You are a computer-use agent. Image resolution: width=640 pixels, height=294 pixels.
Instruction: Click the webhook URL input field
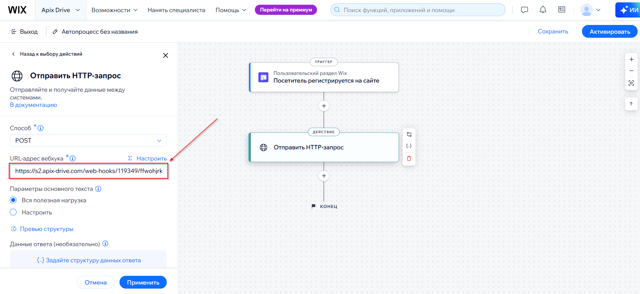pos(88,171)
